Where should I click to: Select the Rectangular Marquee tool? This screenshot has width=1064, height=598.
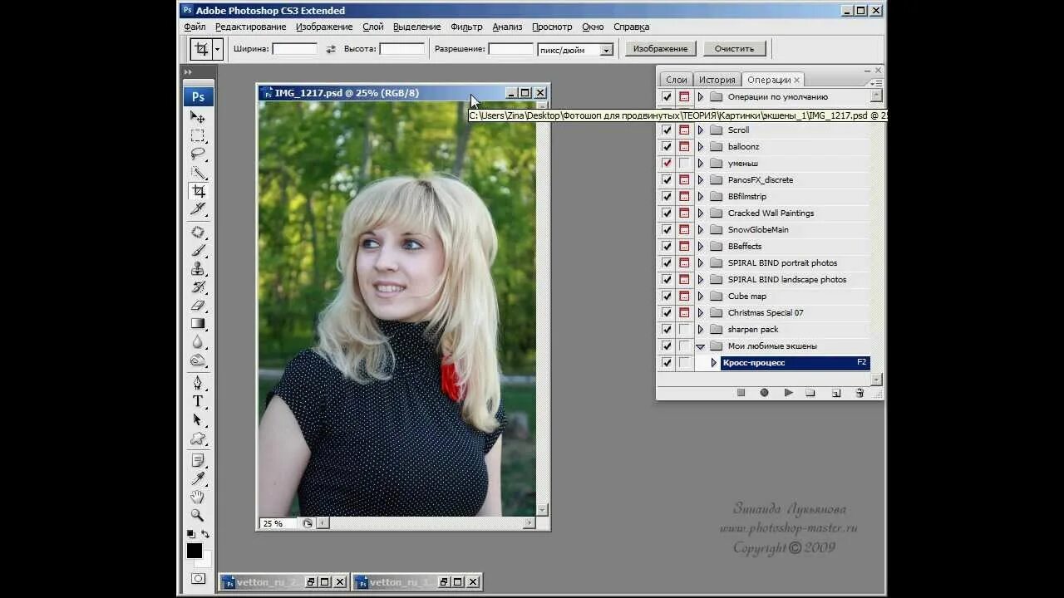tap(198, 135)
